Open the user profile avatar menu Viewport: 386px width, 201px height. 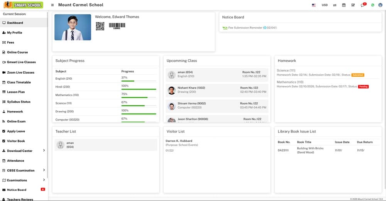point(380,5)
